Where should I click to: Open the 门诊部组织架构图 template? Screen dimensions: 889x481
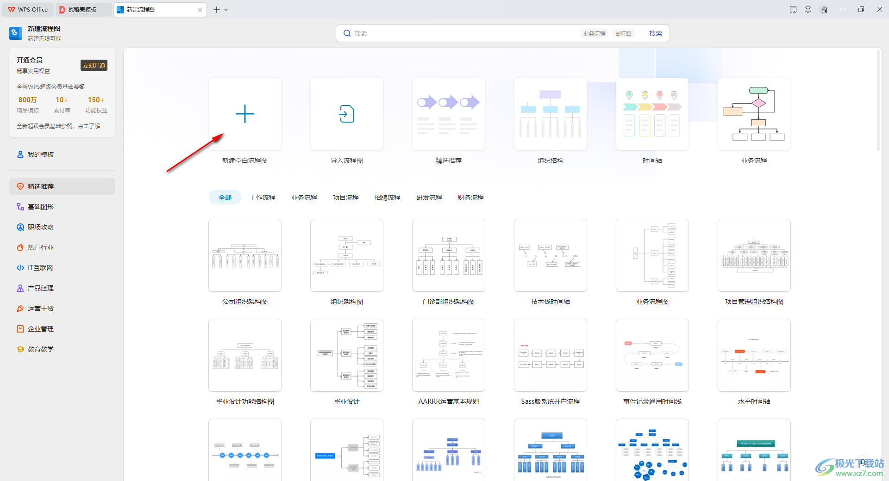tap(449, 255)
